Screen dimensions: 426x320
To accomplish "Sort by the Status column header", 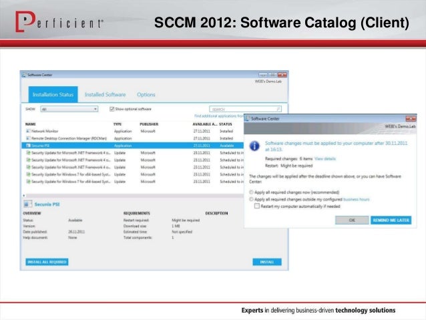I will 226,124.
